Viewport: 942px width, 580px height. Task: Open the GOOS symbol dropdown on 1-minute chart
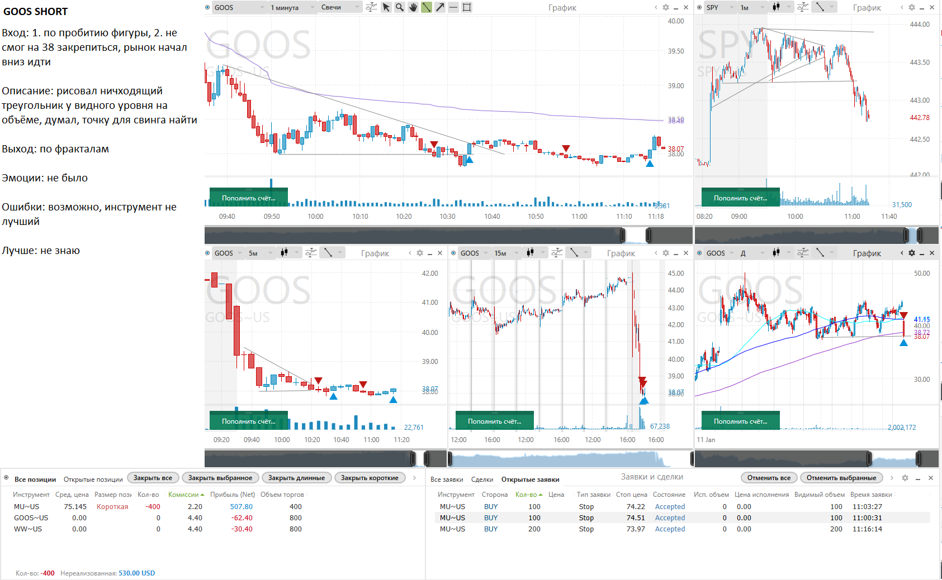(x=240, y=7)
